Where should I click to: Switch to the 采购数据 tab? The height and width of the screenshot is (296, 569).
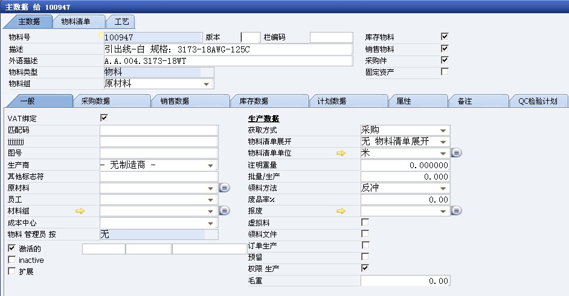[112, 101]
